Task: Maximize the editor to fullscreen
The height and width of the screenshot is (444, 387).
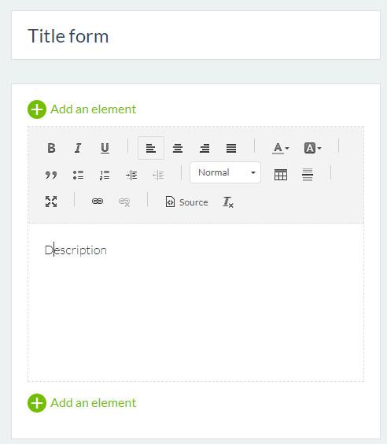Action: point(51,202)
